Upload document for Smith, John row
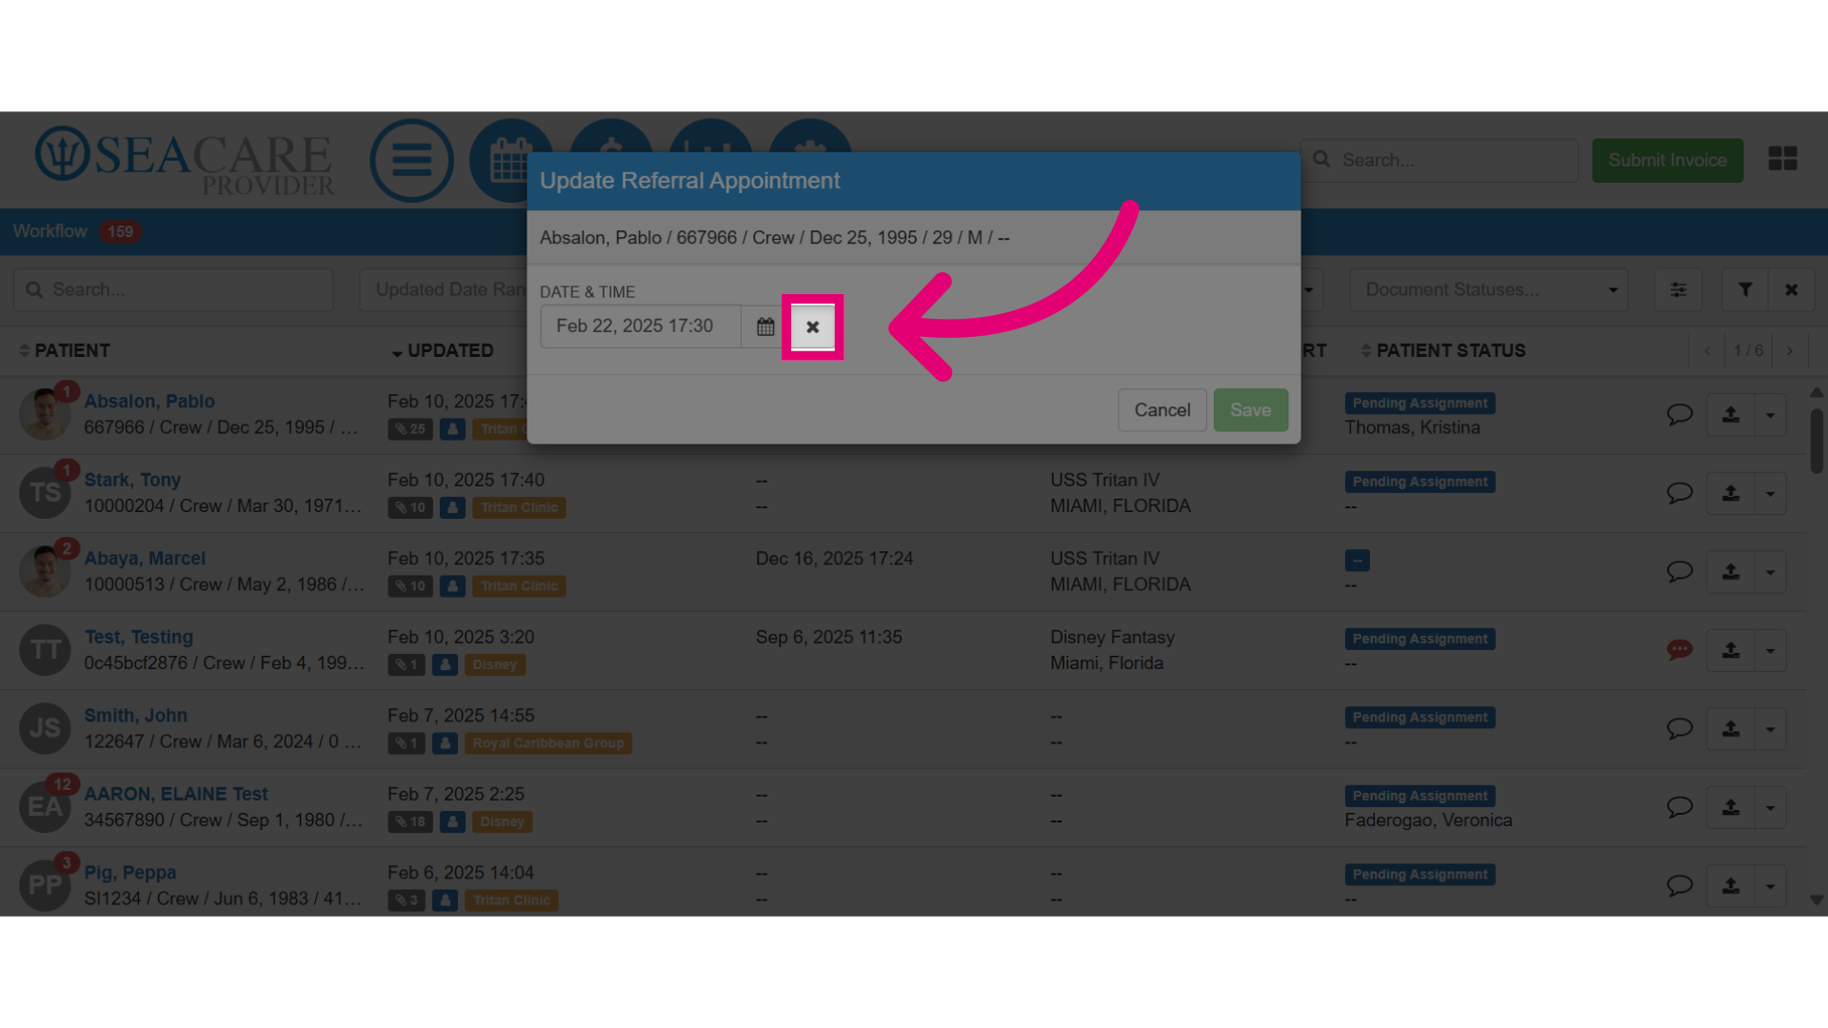This screenshot has height=1028, width=1828. pos(1731,729)
